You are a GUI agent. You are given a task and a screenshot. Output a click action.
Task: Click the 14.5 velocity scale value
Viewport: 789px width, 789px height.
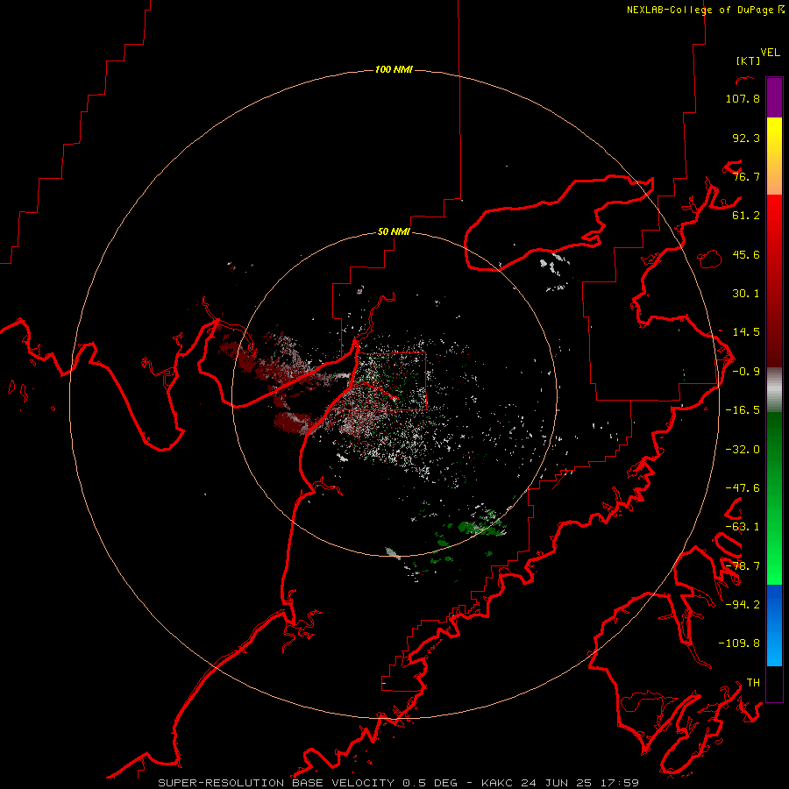[746, 332]
